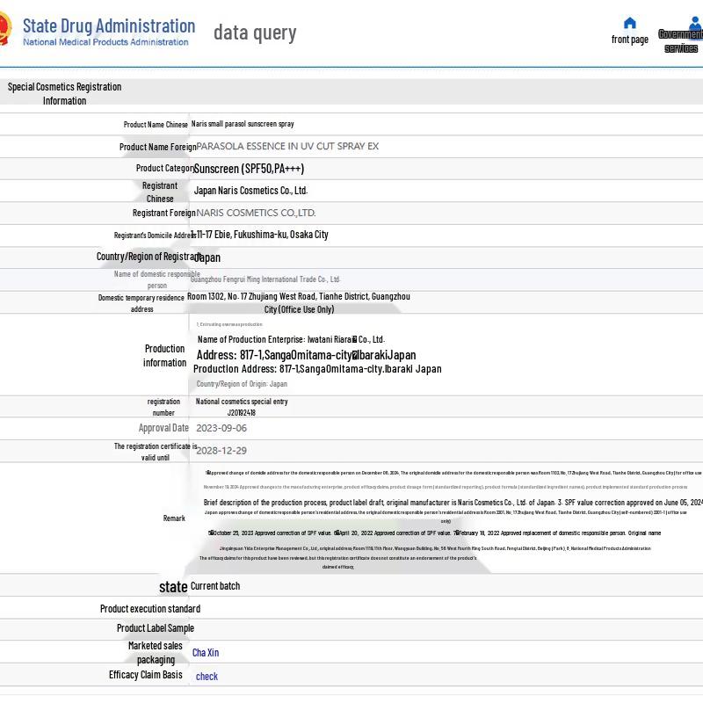
Task: Open the Cha Xin packaging link
Action: pyautogui.click(x=206, y=653)
